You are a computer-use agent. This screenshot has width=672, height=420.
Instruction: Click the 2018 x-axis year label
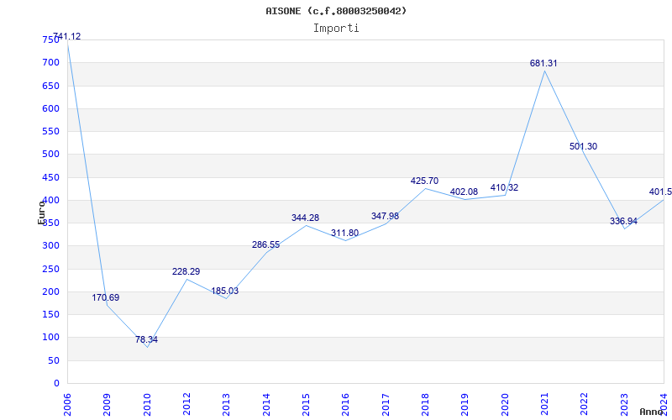tap(425, 404)
